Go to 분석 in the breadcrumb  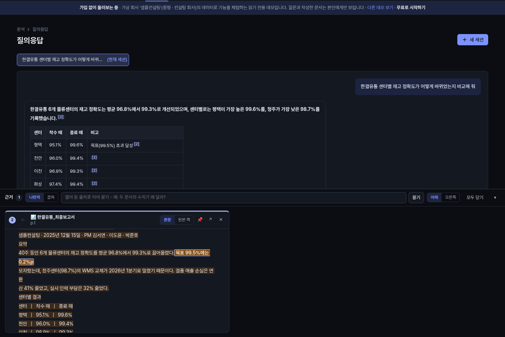pyautogui.click(x=21, y=29)
